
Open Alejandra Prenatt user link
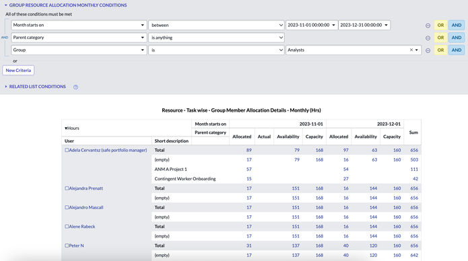click(86, 188)
